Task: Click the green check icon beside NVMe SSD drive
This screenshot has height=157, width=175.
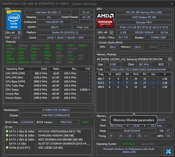Action: pos(7,148)
